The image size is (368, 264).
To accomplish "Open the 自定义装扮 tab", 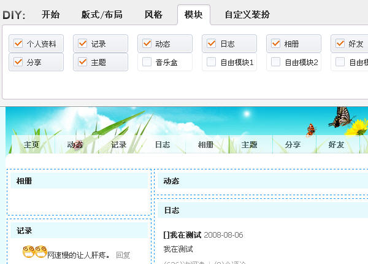I will pos(247,15).
